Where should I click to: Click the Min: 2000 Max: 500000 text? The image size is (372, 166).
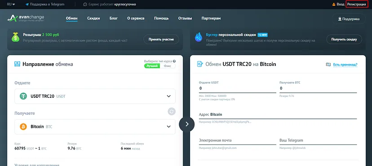point(213,96)
